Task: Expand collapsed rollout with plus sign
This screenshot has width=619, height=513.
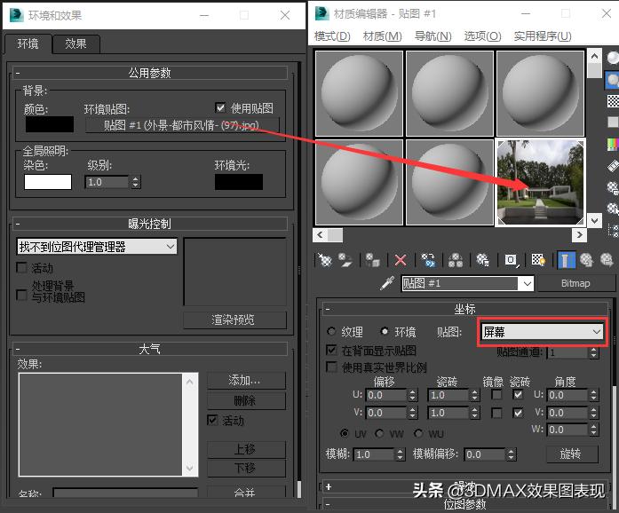Action: (x=465, y=486)
